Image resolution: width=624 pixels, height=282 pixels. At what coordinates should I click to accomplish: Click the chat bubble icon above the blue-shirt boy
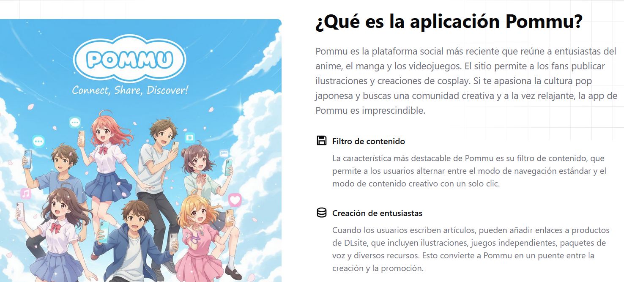click(x=39, y=141)
